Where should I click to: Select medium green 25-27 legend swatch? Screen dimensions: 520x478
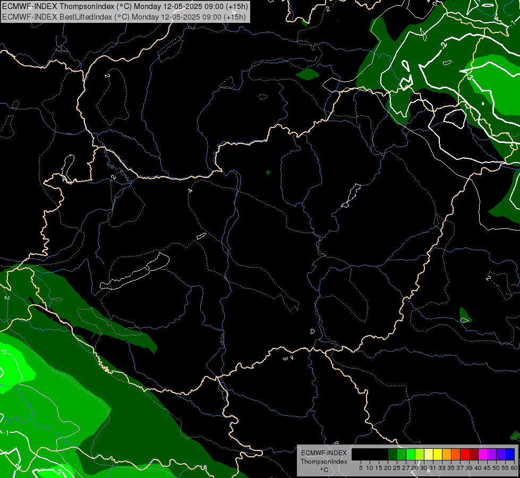pos(402,454)
